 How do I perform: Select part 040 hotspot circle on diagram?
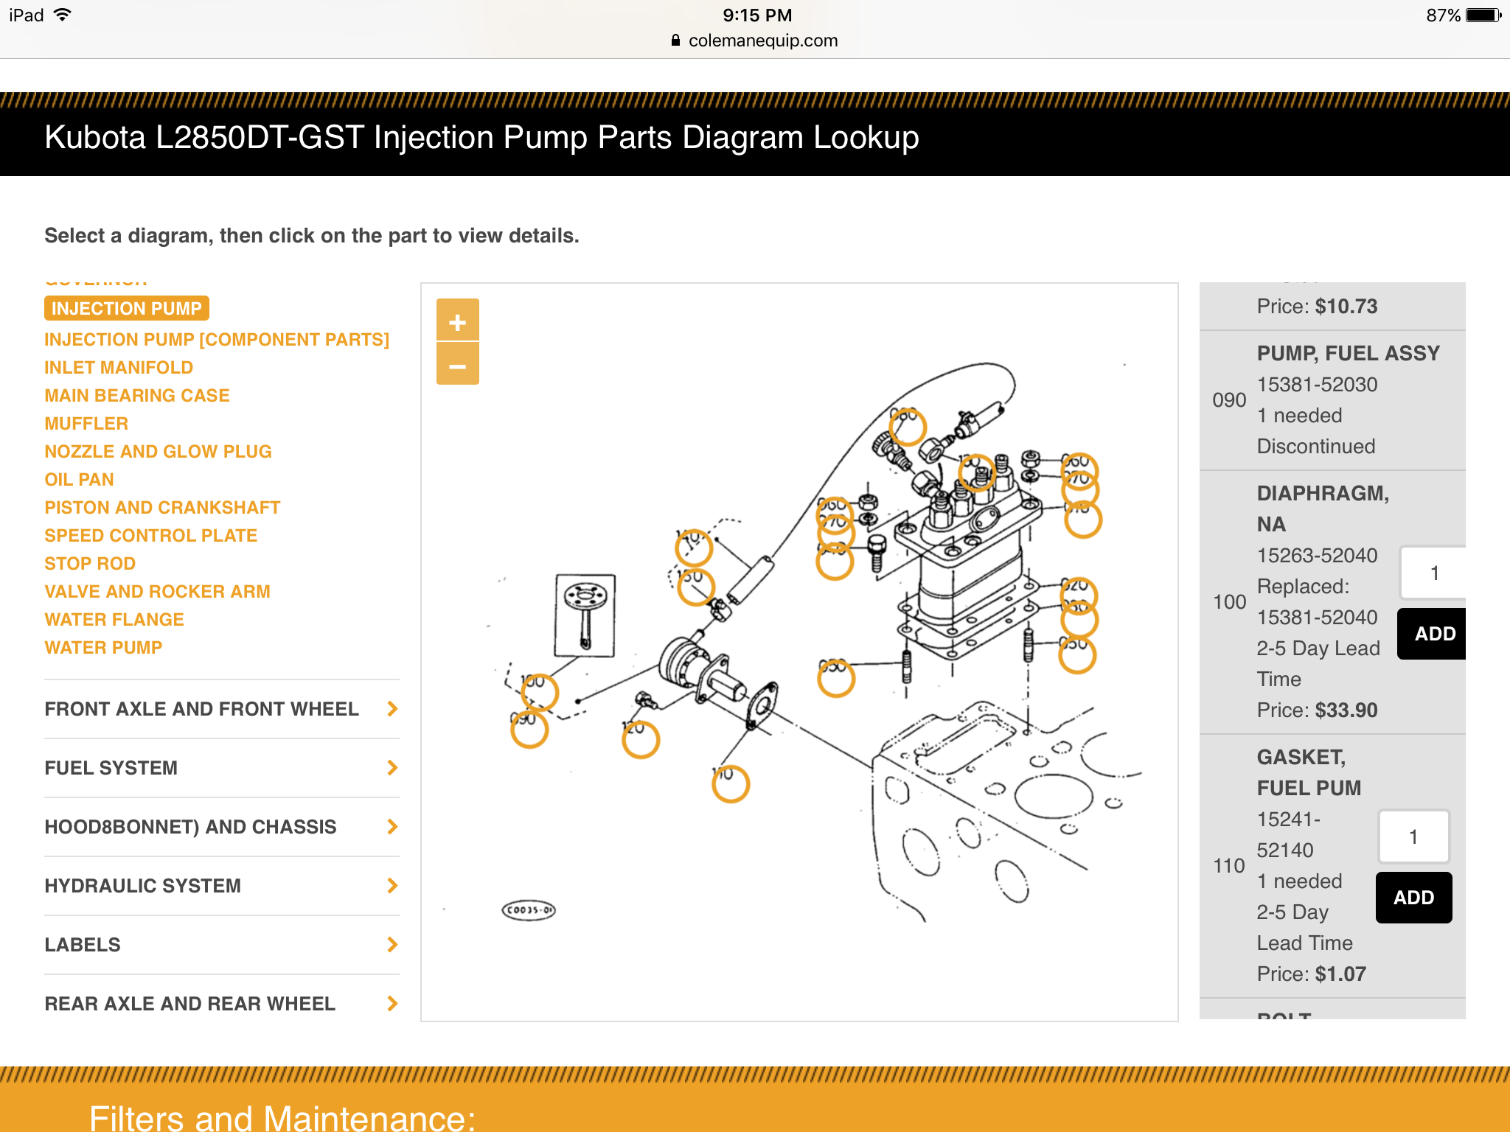coord(835,562)
